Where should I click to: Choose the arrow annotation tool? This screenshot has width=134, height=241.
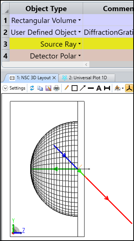[x=83, y=88]
